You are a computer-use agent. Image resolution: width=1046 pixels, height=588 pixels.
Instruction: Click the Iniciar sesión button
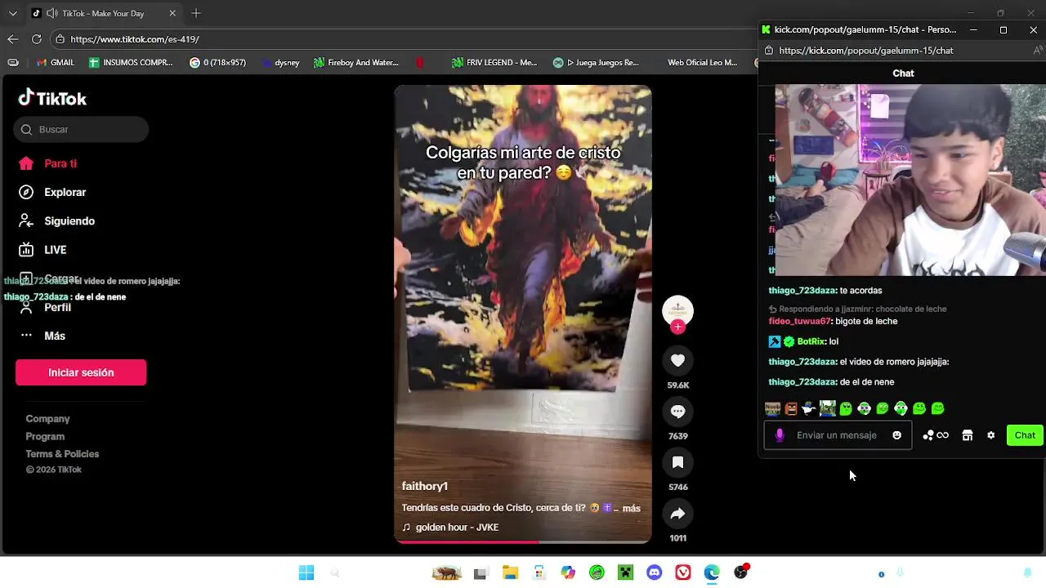[x=81, y=372]
